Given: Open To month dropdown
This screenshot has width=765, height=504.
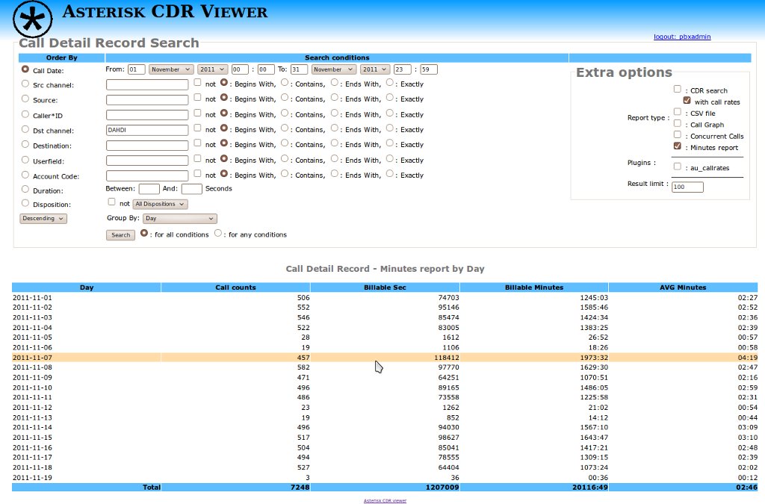Looking at the screenshot, I should [x=334, y=69].
